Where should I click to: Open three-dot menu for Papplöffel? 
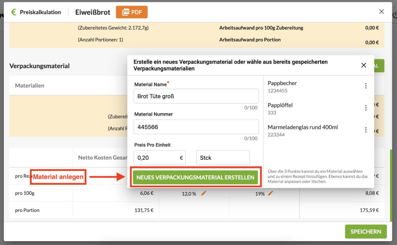366,108
